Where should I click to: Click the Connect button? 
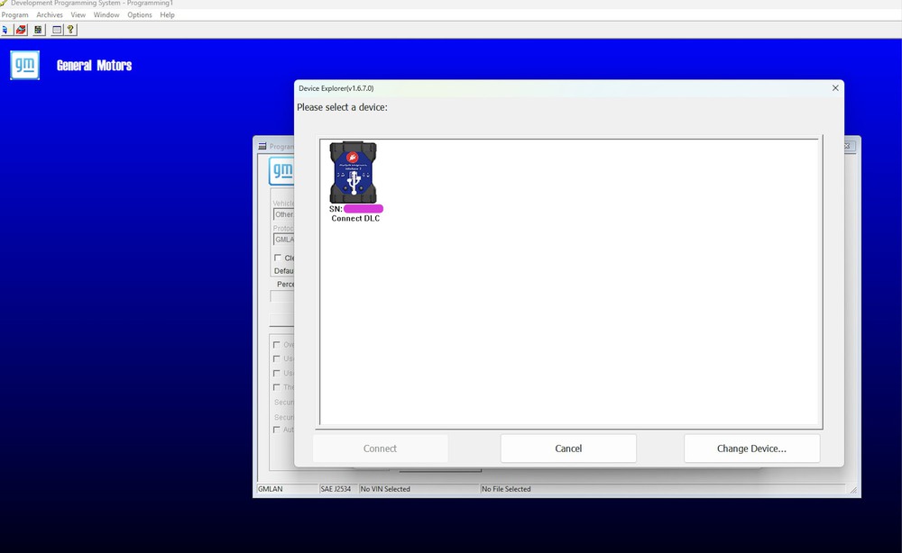click(x=381, y=449)
